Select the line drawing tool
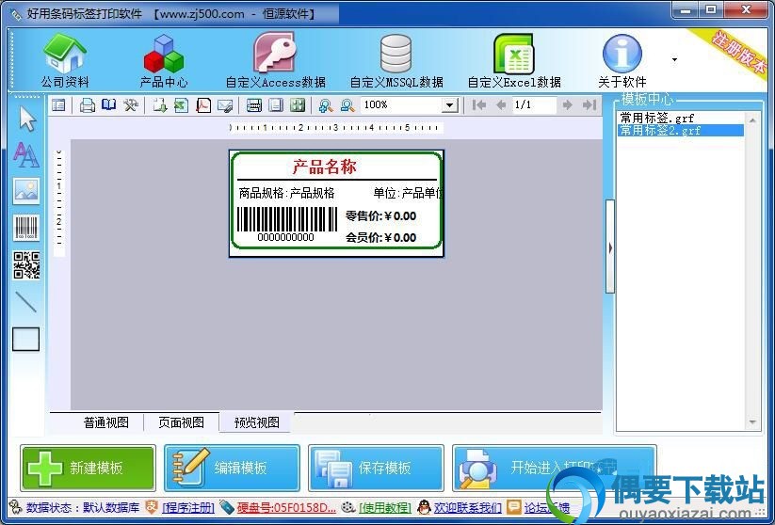The width and height of the screenshot is (775, 525). tap(25, 302)
